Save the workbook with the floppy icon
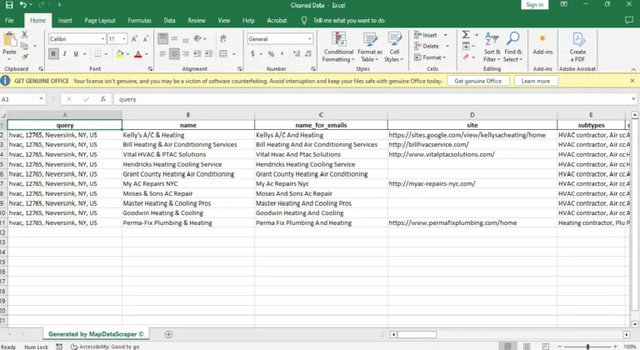 (x=9, y=5)
